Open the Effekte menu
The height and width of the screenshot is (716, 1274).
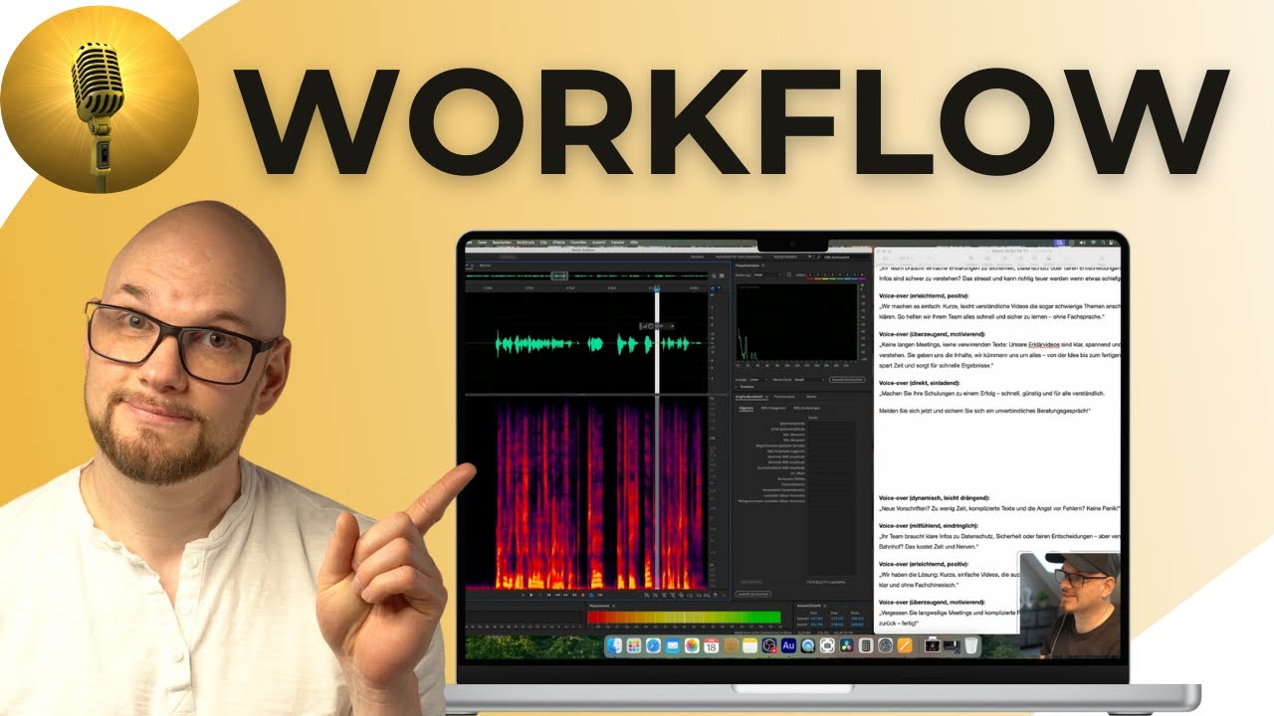click(558, 243)
